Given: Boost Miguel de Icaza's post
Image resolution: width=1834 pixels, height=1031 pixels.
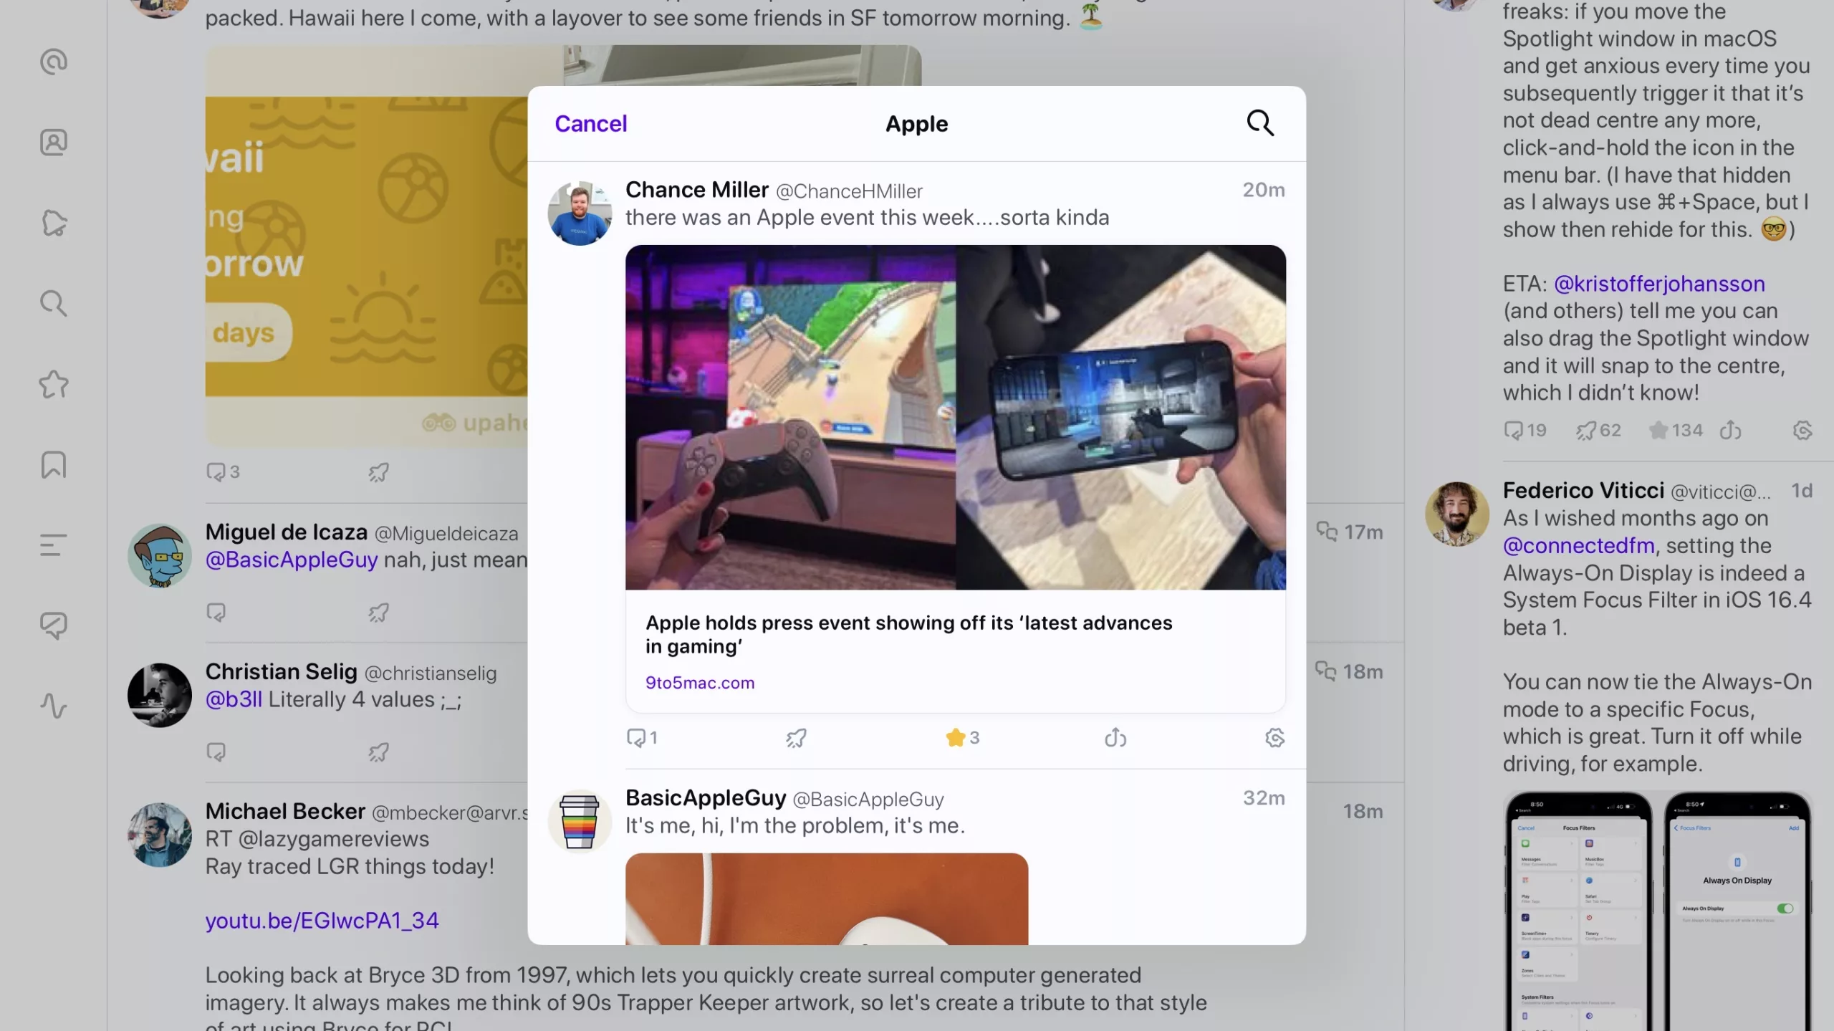Looking at the screenshot, I should click(378, 613).
